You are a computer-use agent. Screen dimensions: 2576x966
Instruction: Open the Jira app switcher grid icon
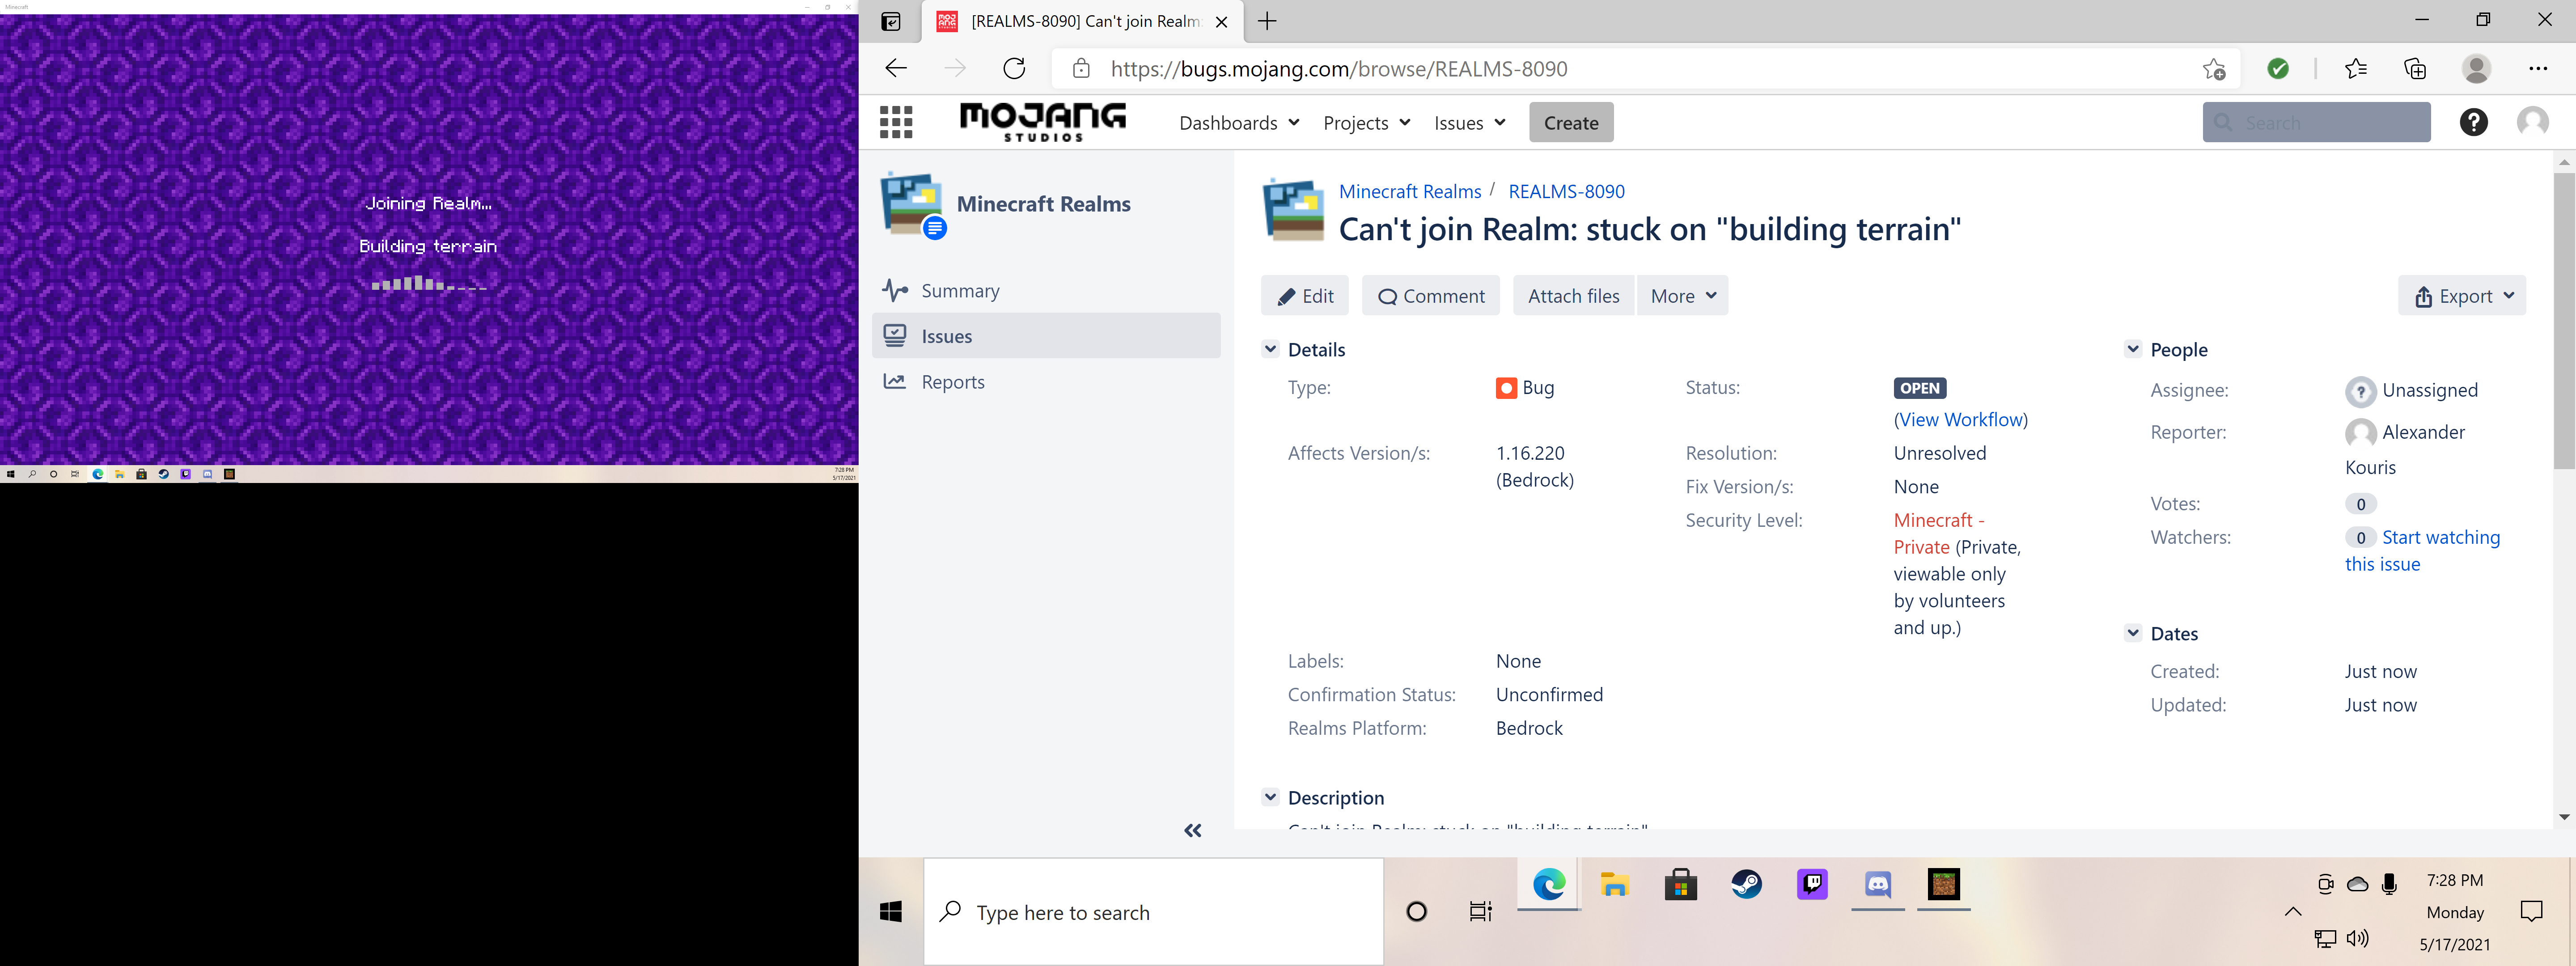pyautogui.click(x=895, y=122)
